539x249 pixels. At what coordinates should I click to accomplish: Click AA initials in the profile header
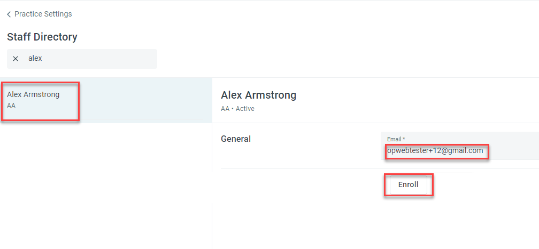[x=225, y=109]
